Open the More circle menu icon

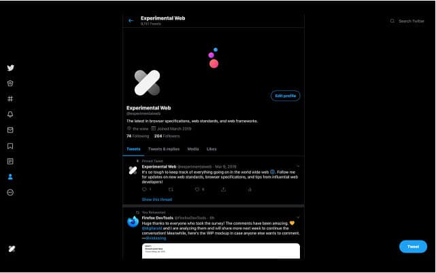click(10, 192)
